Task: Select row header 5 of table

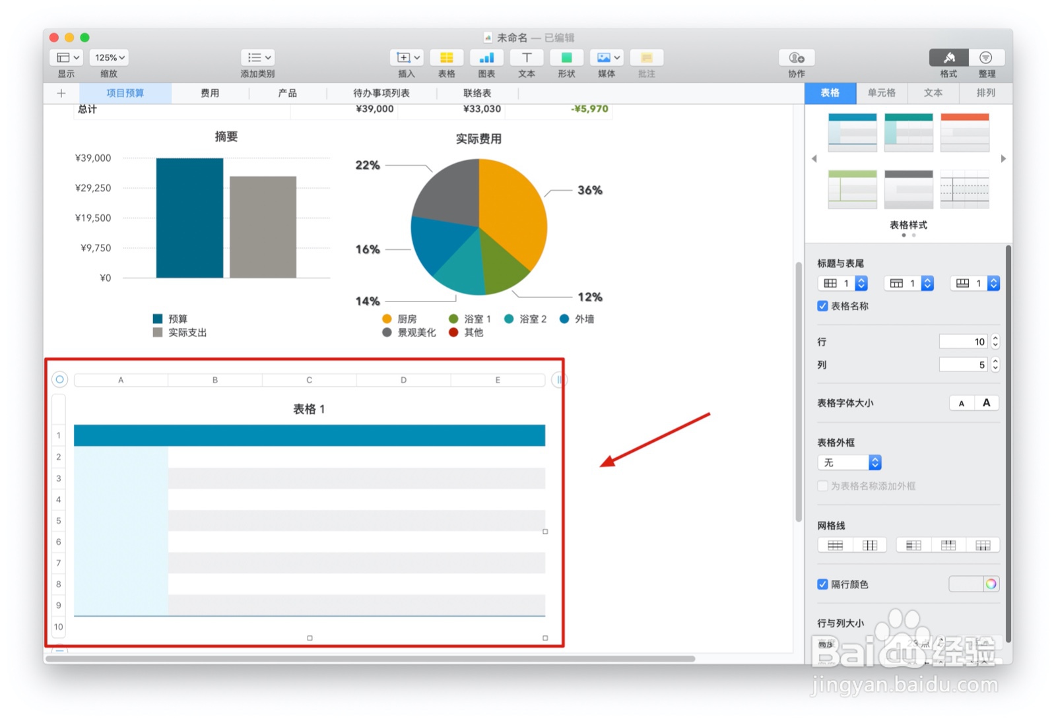Action: pos(59,520)
